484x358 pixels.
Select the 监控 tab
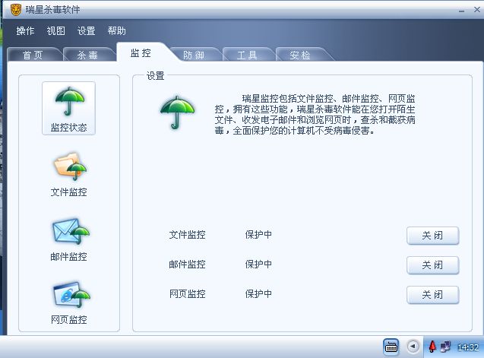[141, 52]
